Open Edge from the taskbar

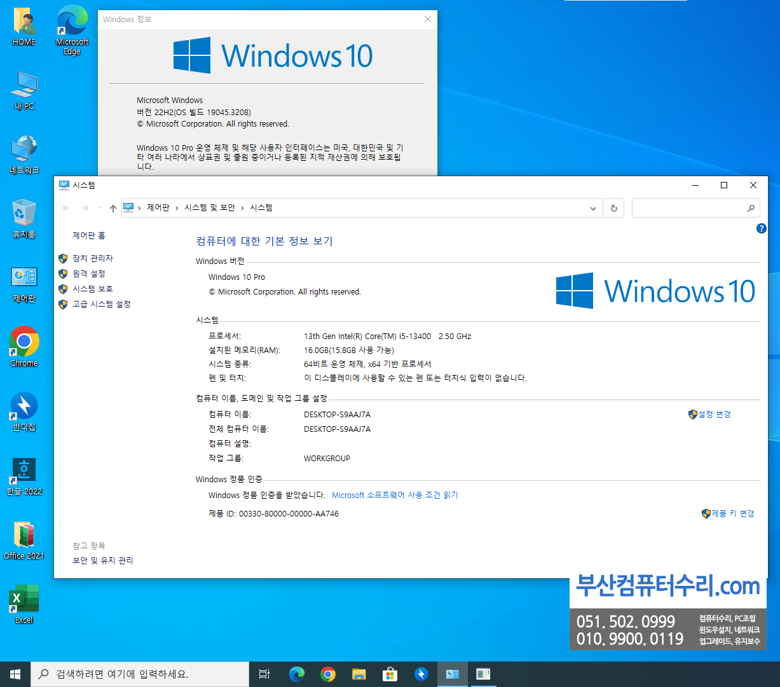[x=296, y=674]
